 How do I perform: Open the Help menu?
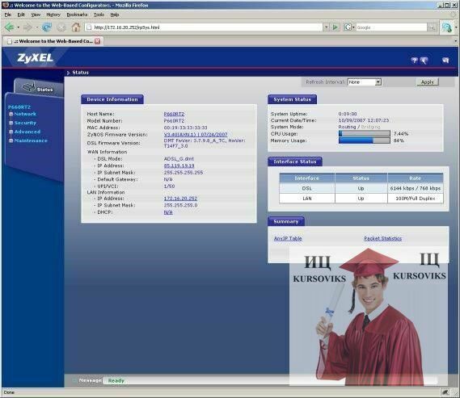(x=115, y=15)
